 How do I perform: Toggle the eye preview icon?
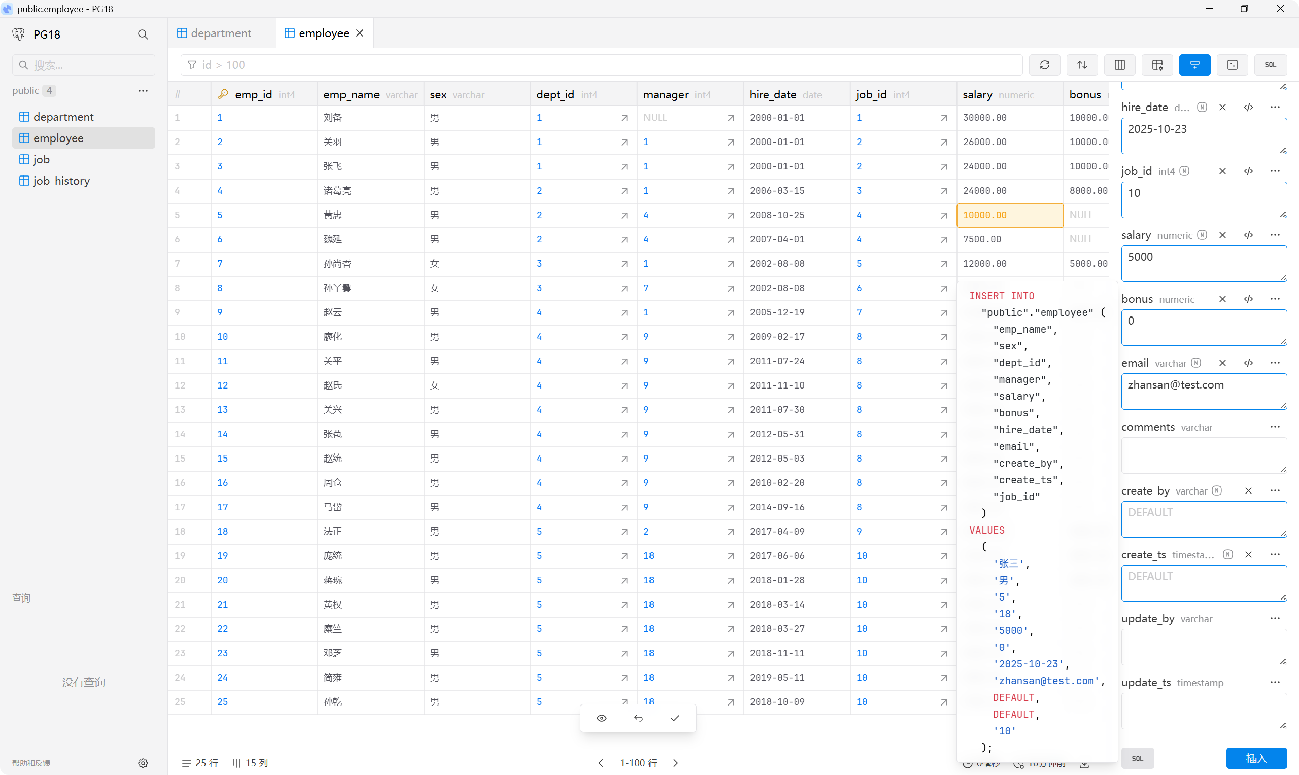(x=602, y=718)
